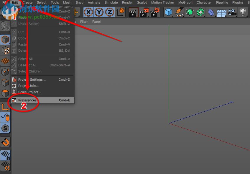Click the coordinate system icon
Screen dimensions: 250x174
[121, 12]
